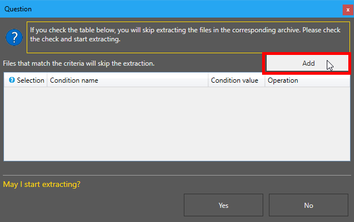Close the Question dialog
Image resolution: width=354 pixels, height=222 pixels.
click(x=348, y=10)
